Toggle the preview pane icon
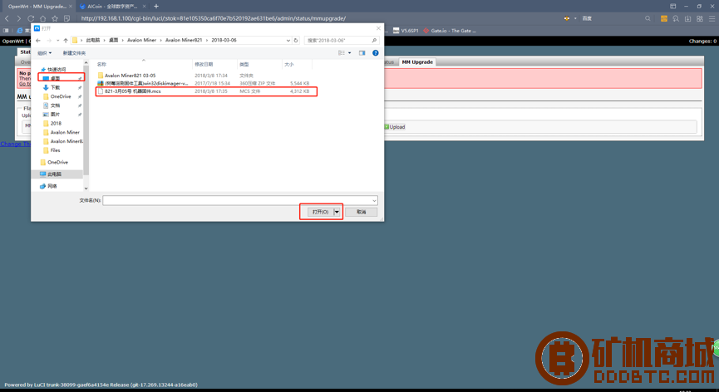This screenshot has height=392, width=719. click(x=362, y=53)
